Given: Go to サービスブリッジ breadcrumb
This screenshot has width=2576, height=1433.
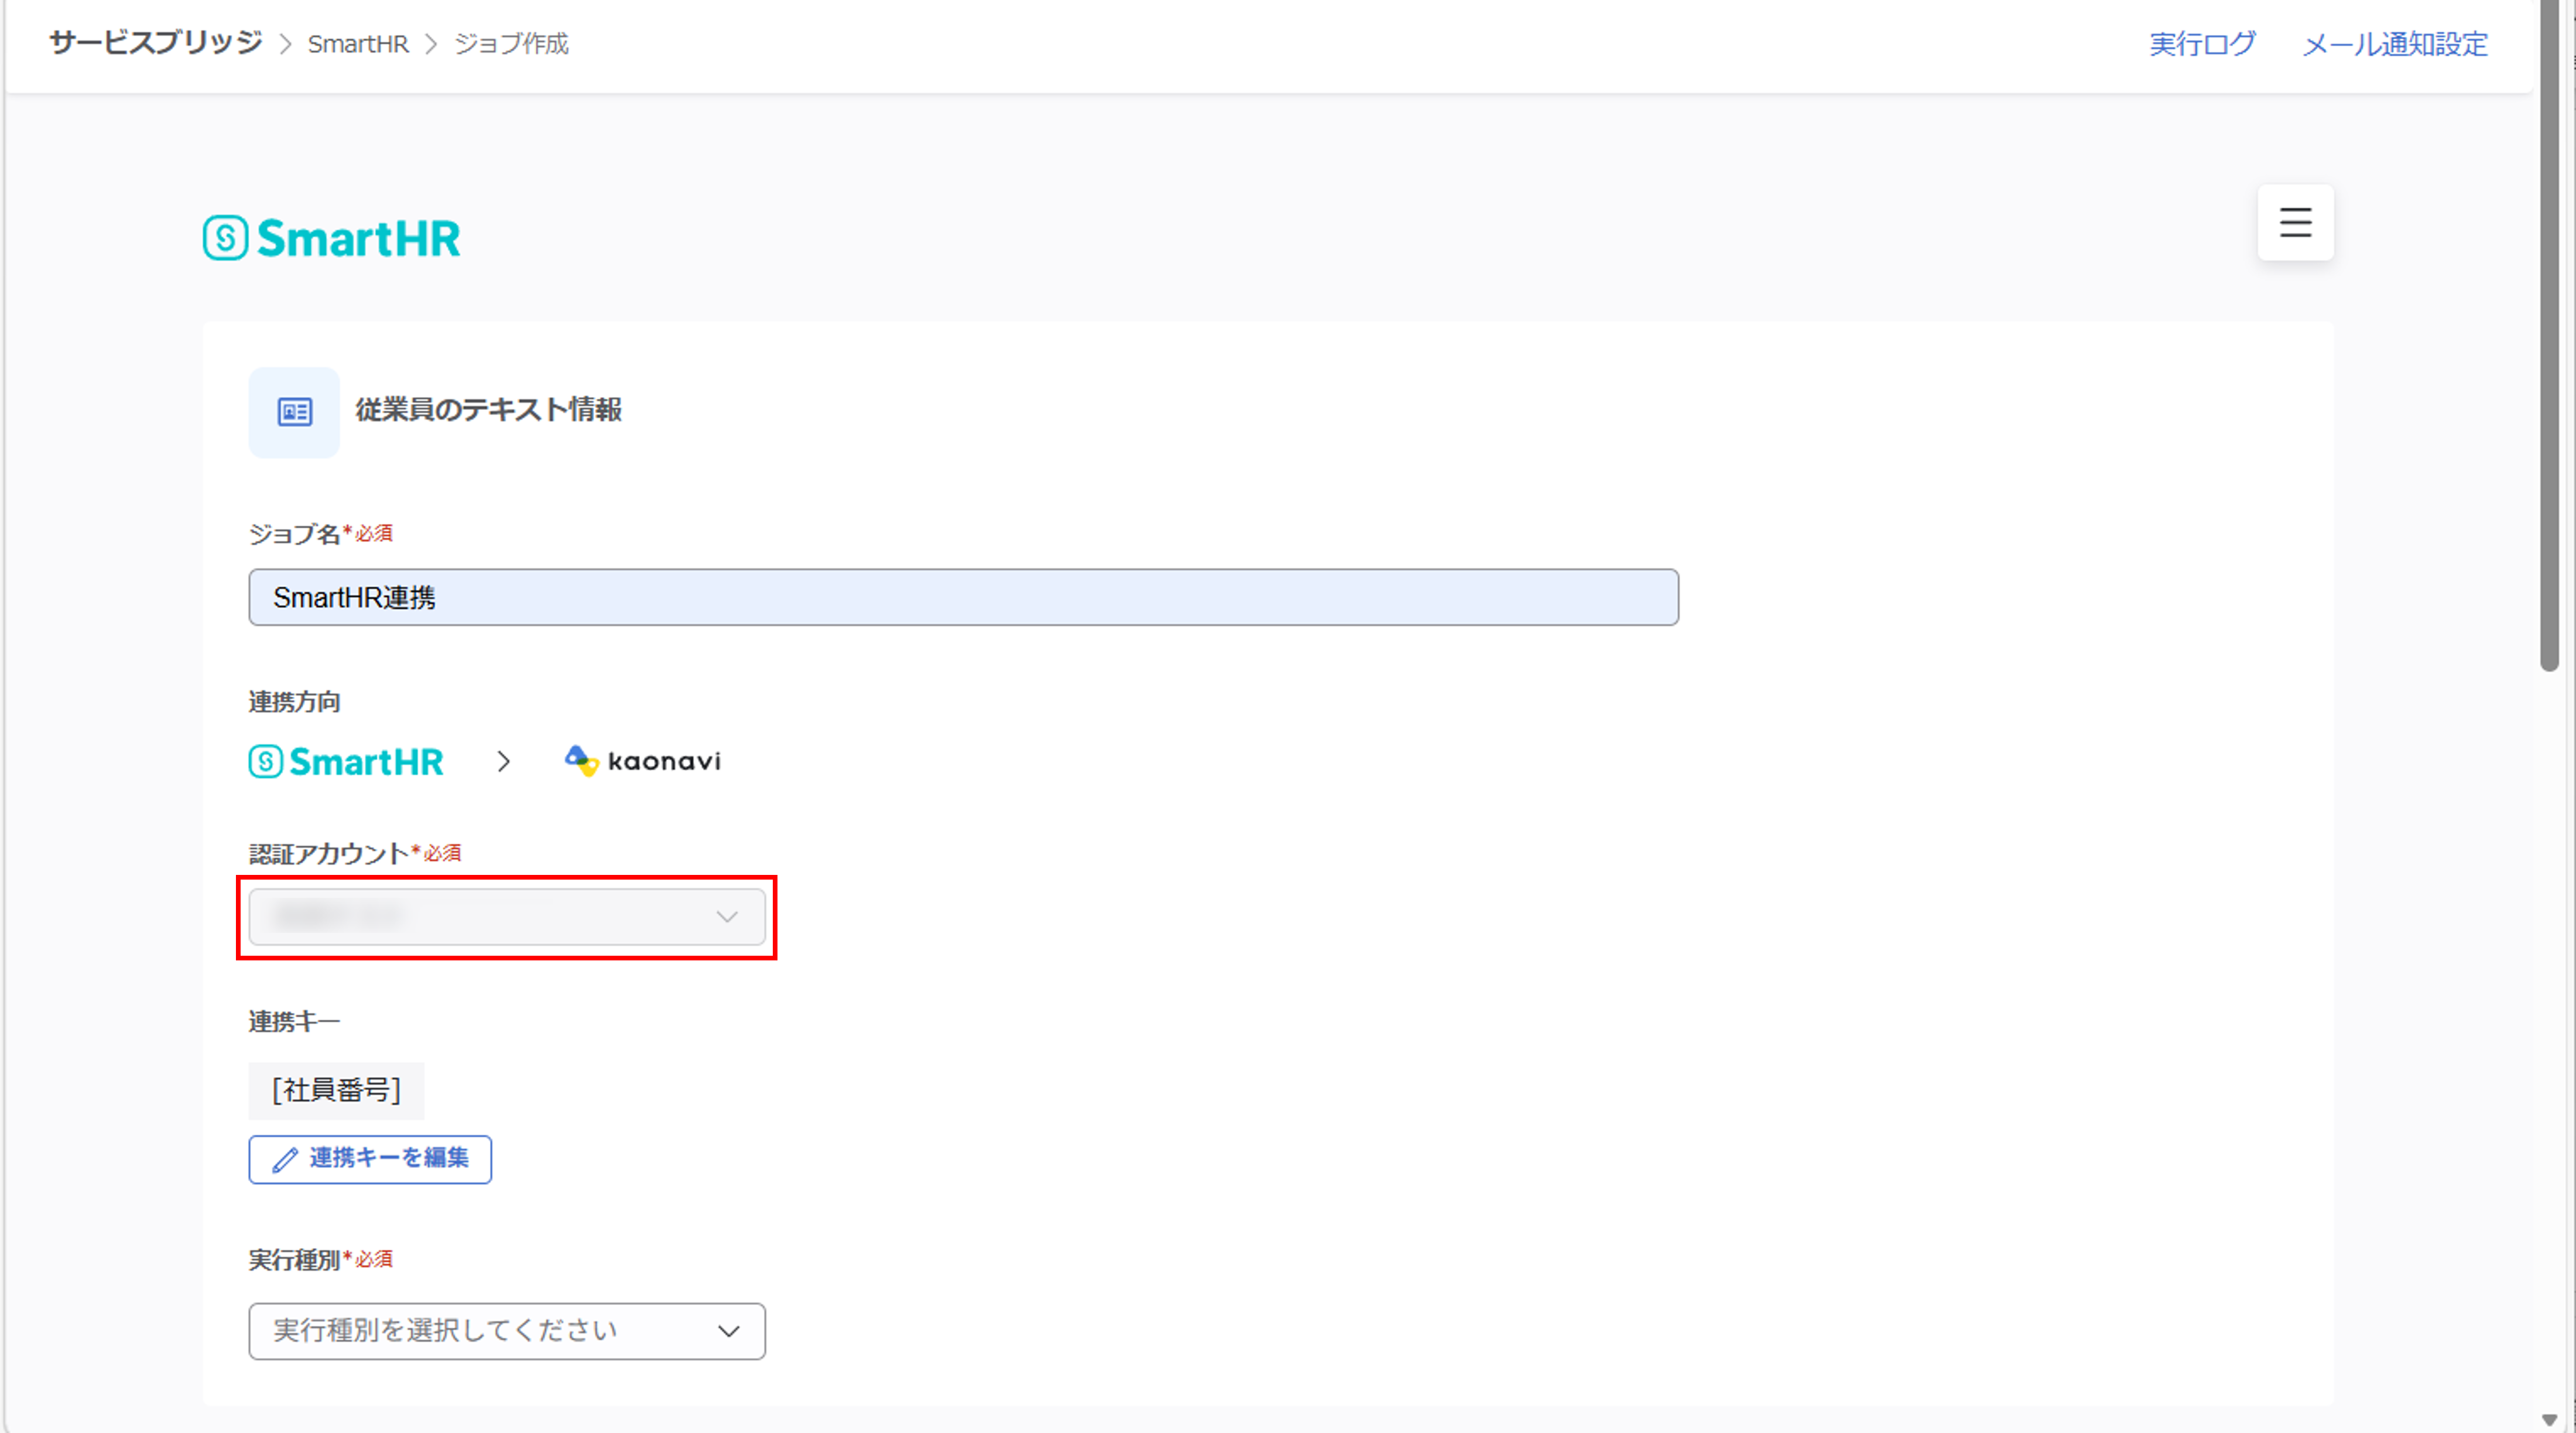Looking at the screenshot, I should click(155, 43).
